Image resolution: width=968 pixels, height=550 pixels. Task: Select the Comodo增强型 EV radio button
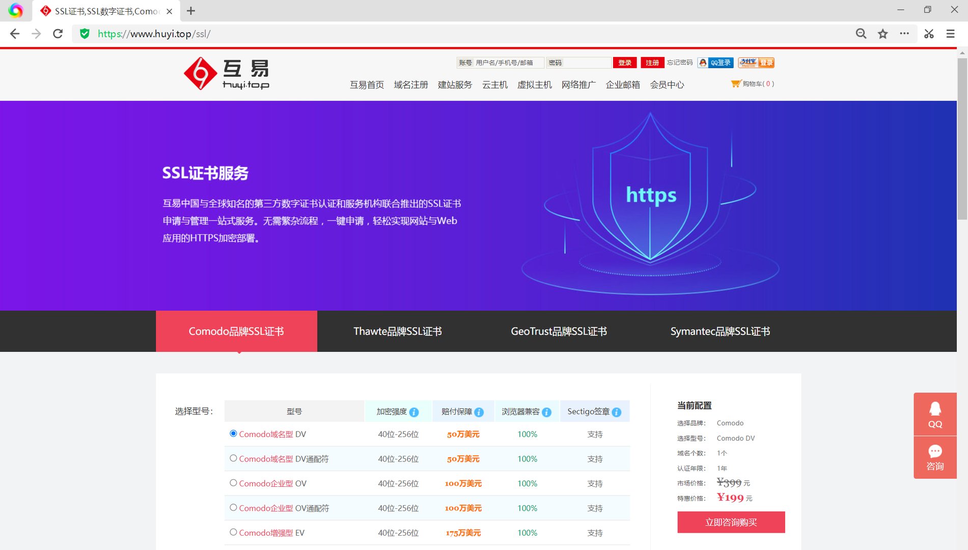point(233,532)
